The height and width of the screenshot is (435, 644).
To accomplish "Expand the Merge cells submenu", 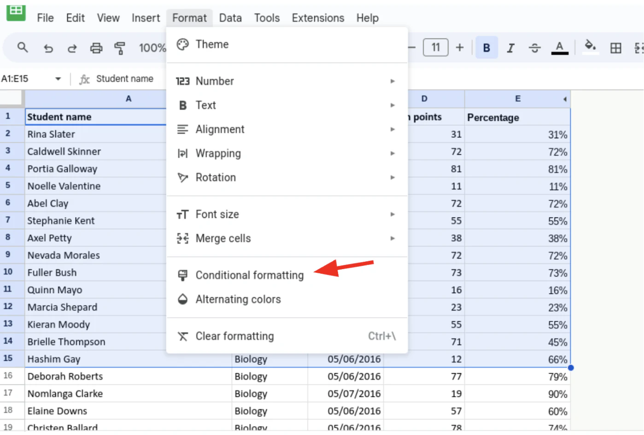I will pyautogui.click(x=287, y=238).
